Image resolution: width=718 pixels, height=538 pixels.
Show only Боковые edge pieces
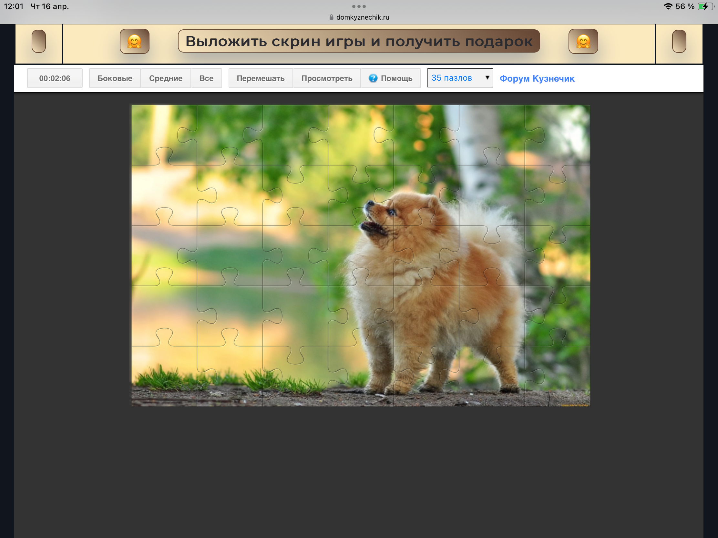[115, 78]
